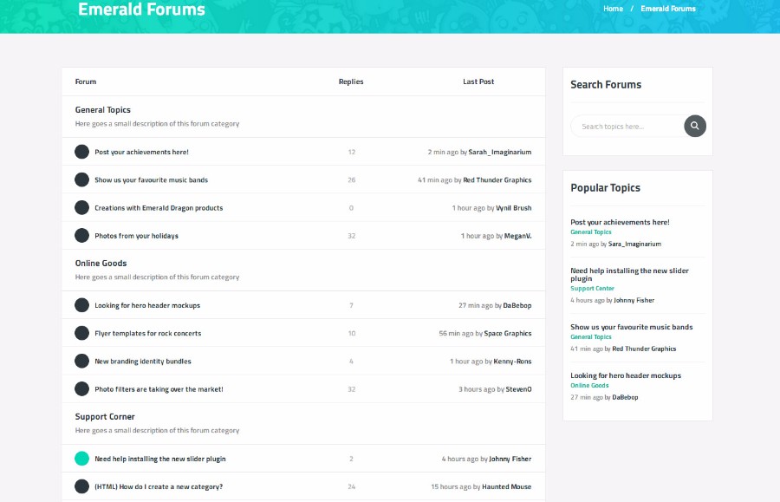Viewport: 780px width, 502px height.
Task: Open the Online Goods forum category
Action: tap(101, 264)
